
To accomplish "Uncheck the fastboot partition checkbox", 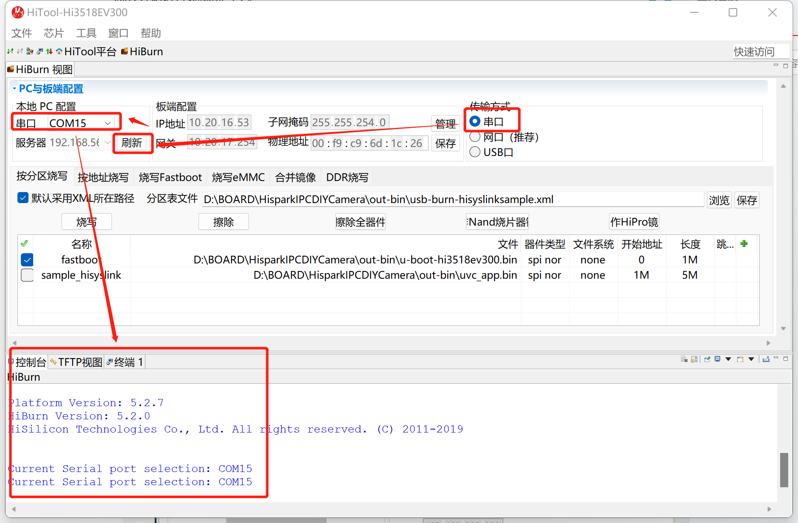I will 27,260.
